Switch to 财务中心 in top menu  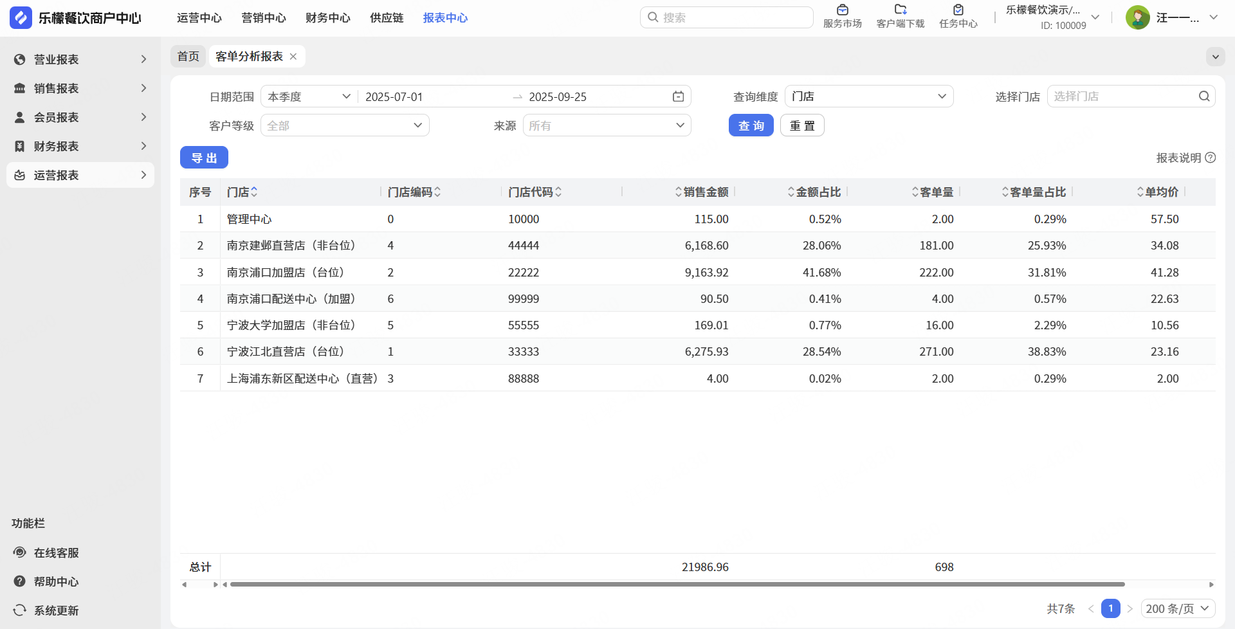tap(327, 18)
